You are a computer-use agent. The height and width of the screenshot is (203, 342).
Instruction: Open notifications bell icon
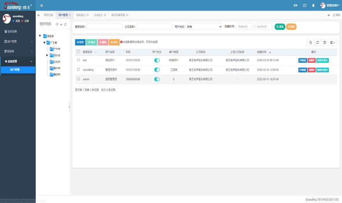pos(313,5)
